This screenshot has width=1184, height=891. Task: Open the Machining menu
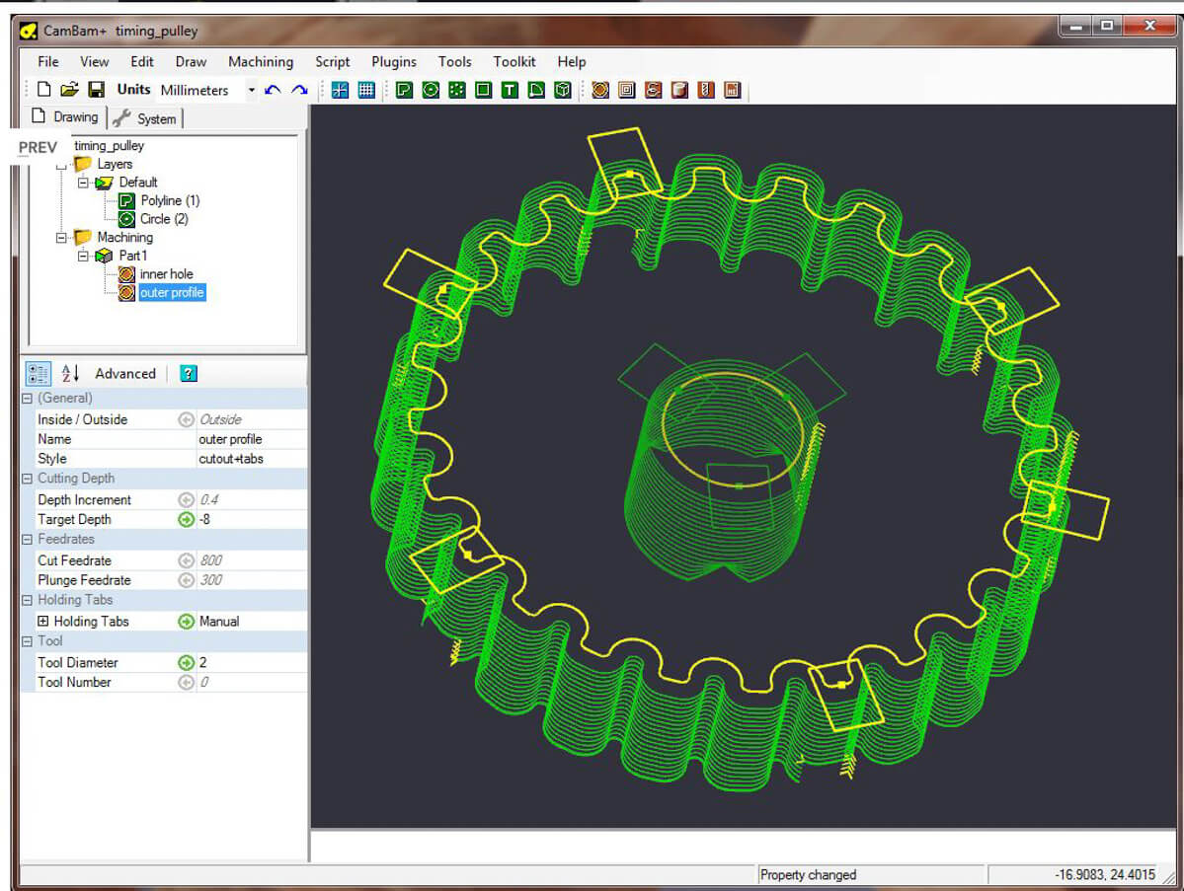261,61
